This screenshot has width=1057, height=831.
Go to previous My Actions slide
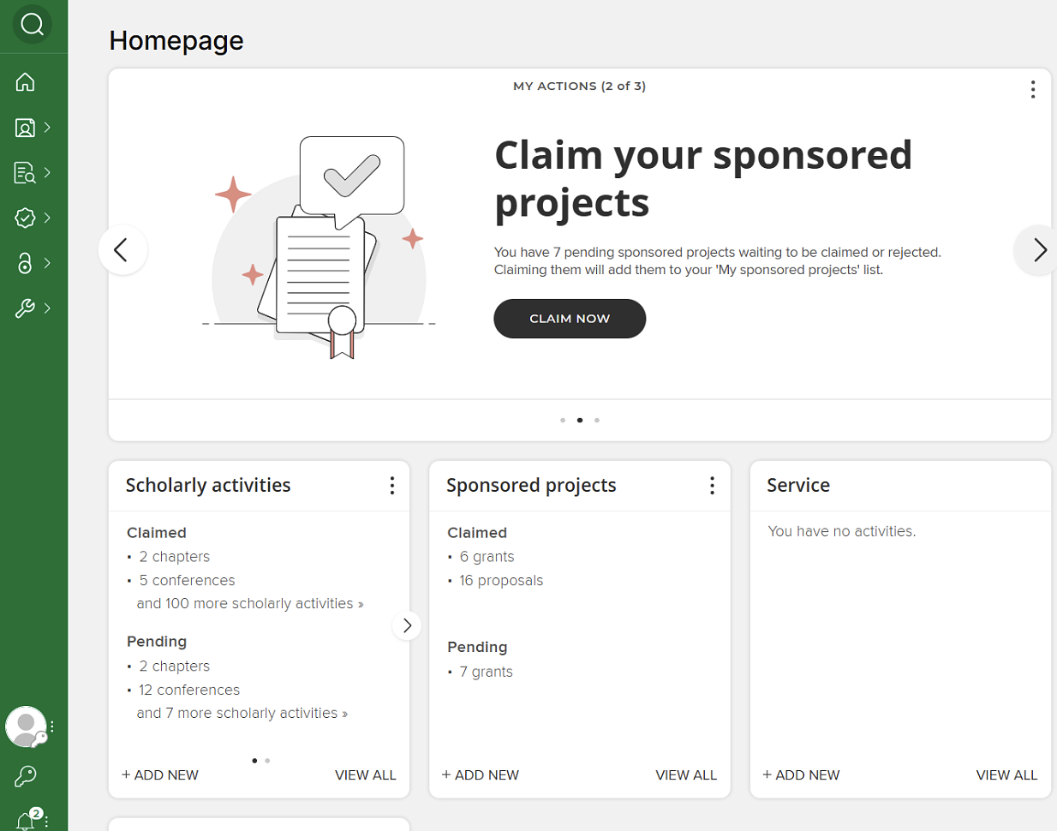[122, 250]
